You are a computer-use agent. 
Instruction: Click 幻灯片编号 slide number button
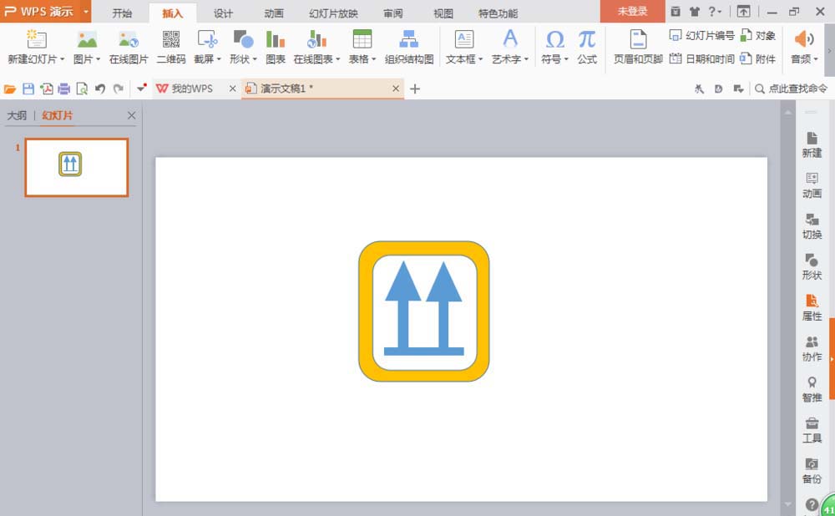click(702, 36)
